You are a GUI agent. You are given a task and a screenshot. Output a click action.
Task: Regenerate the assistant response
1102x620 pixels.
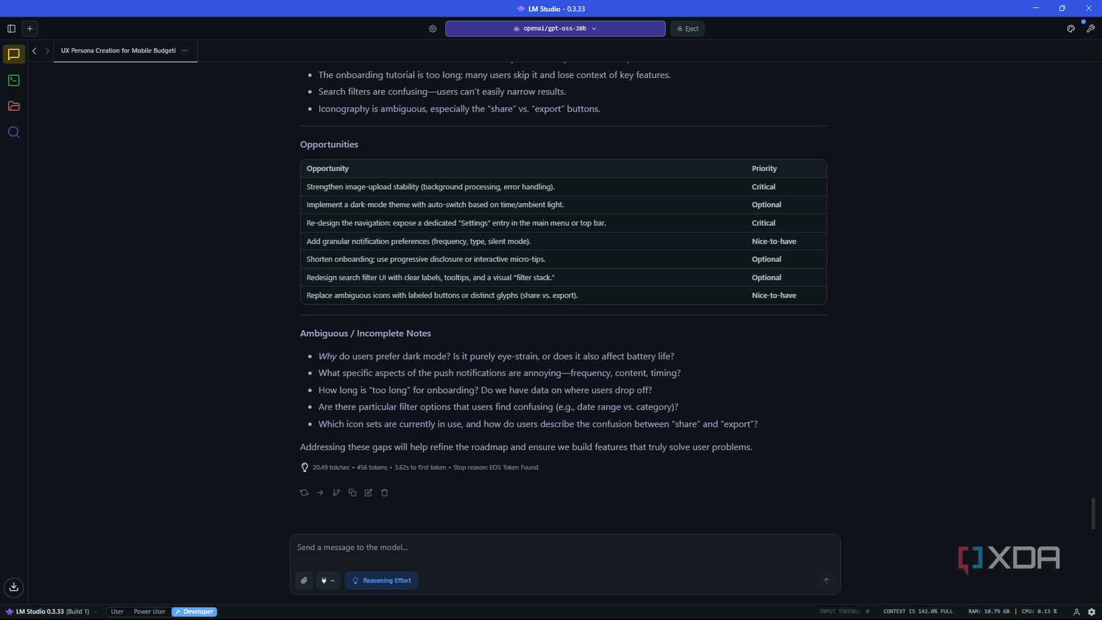[x=305, y=492]
